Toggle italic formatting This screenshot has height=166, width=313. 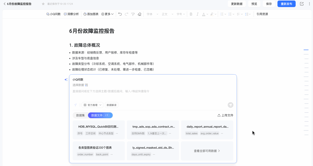[x=197, y=14]
